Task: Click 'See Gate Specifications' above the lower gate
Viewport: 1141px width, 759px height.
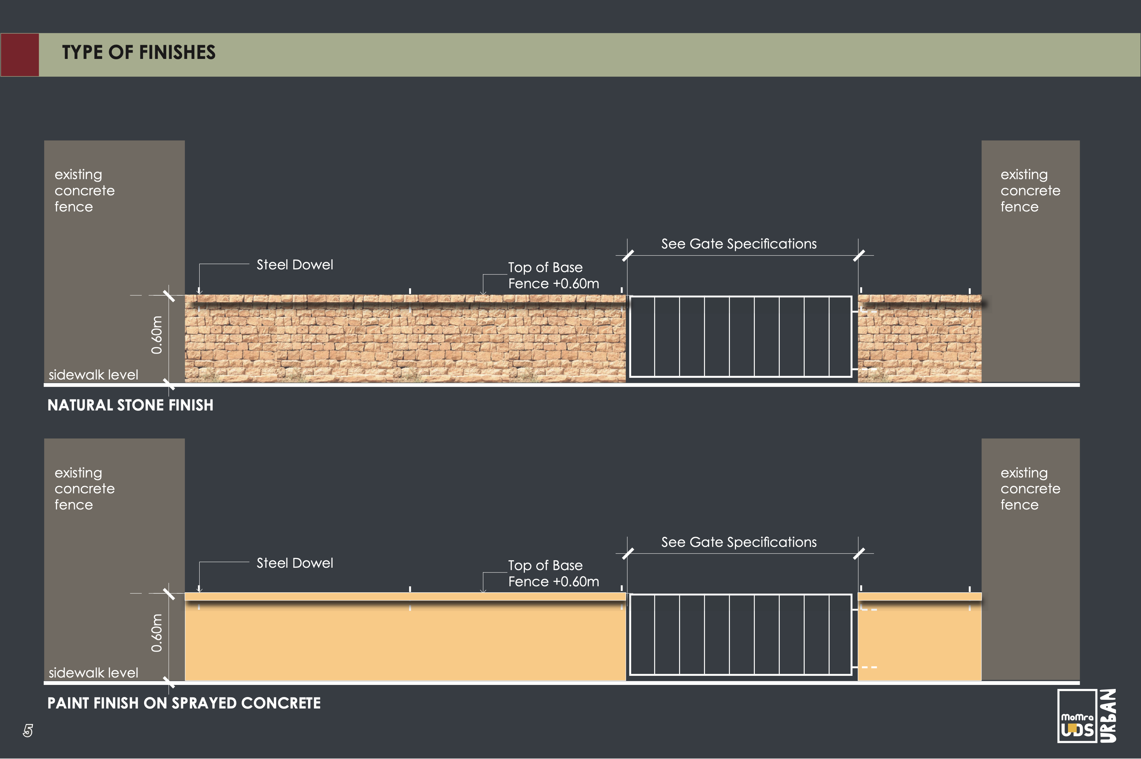Action: point(739,542)
